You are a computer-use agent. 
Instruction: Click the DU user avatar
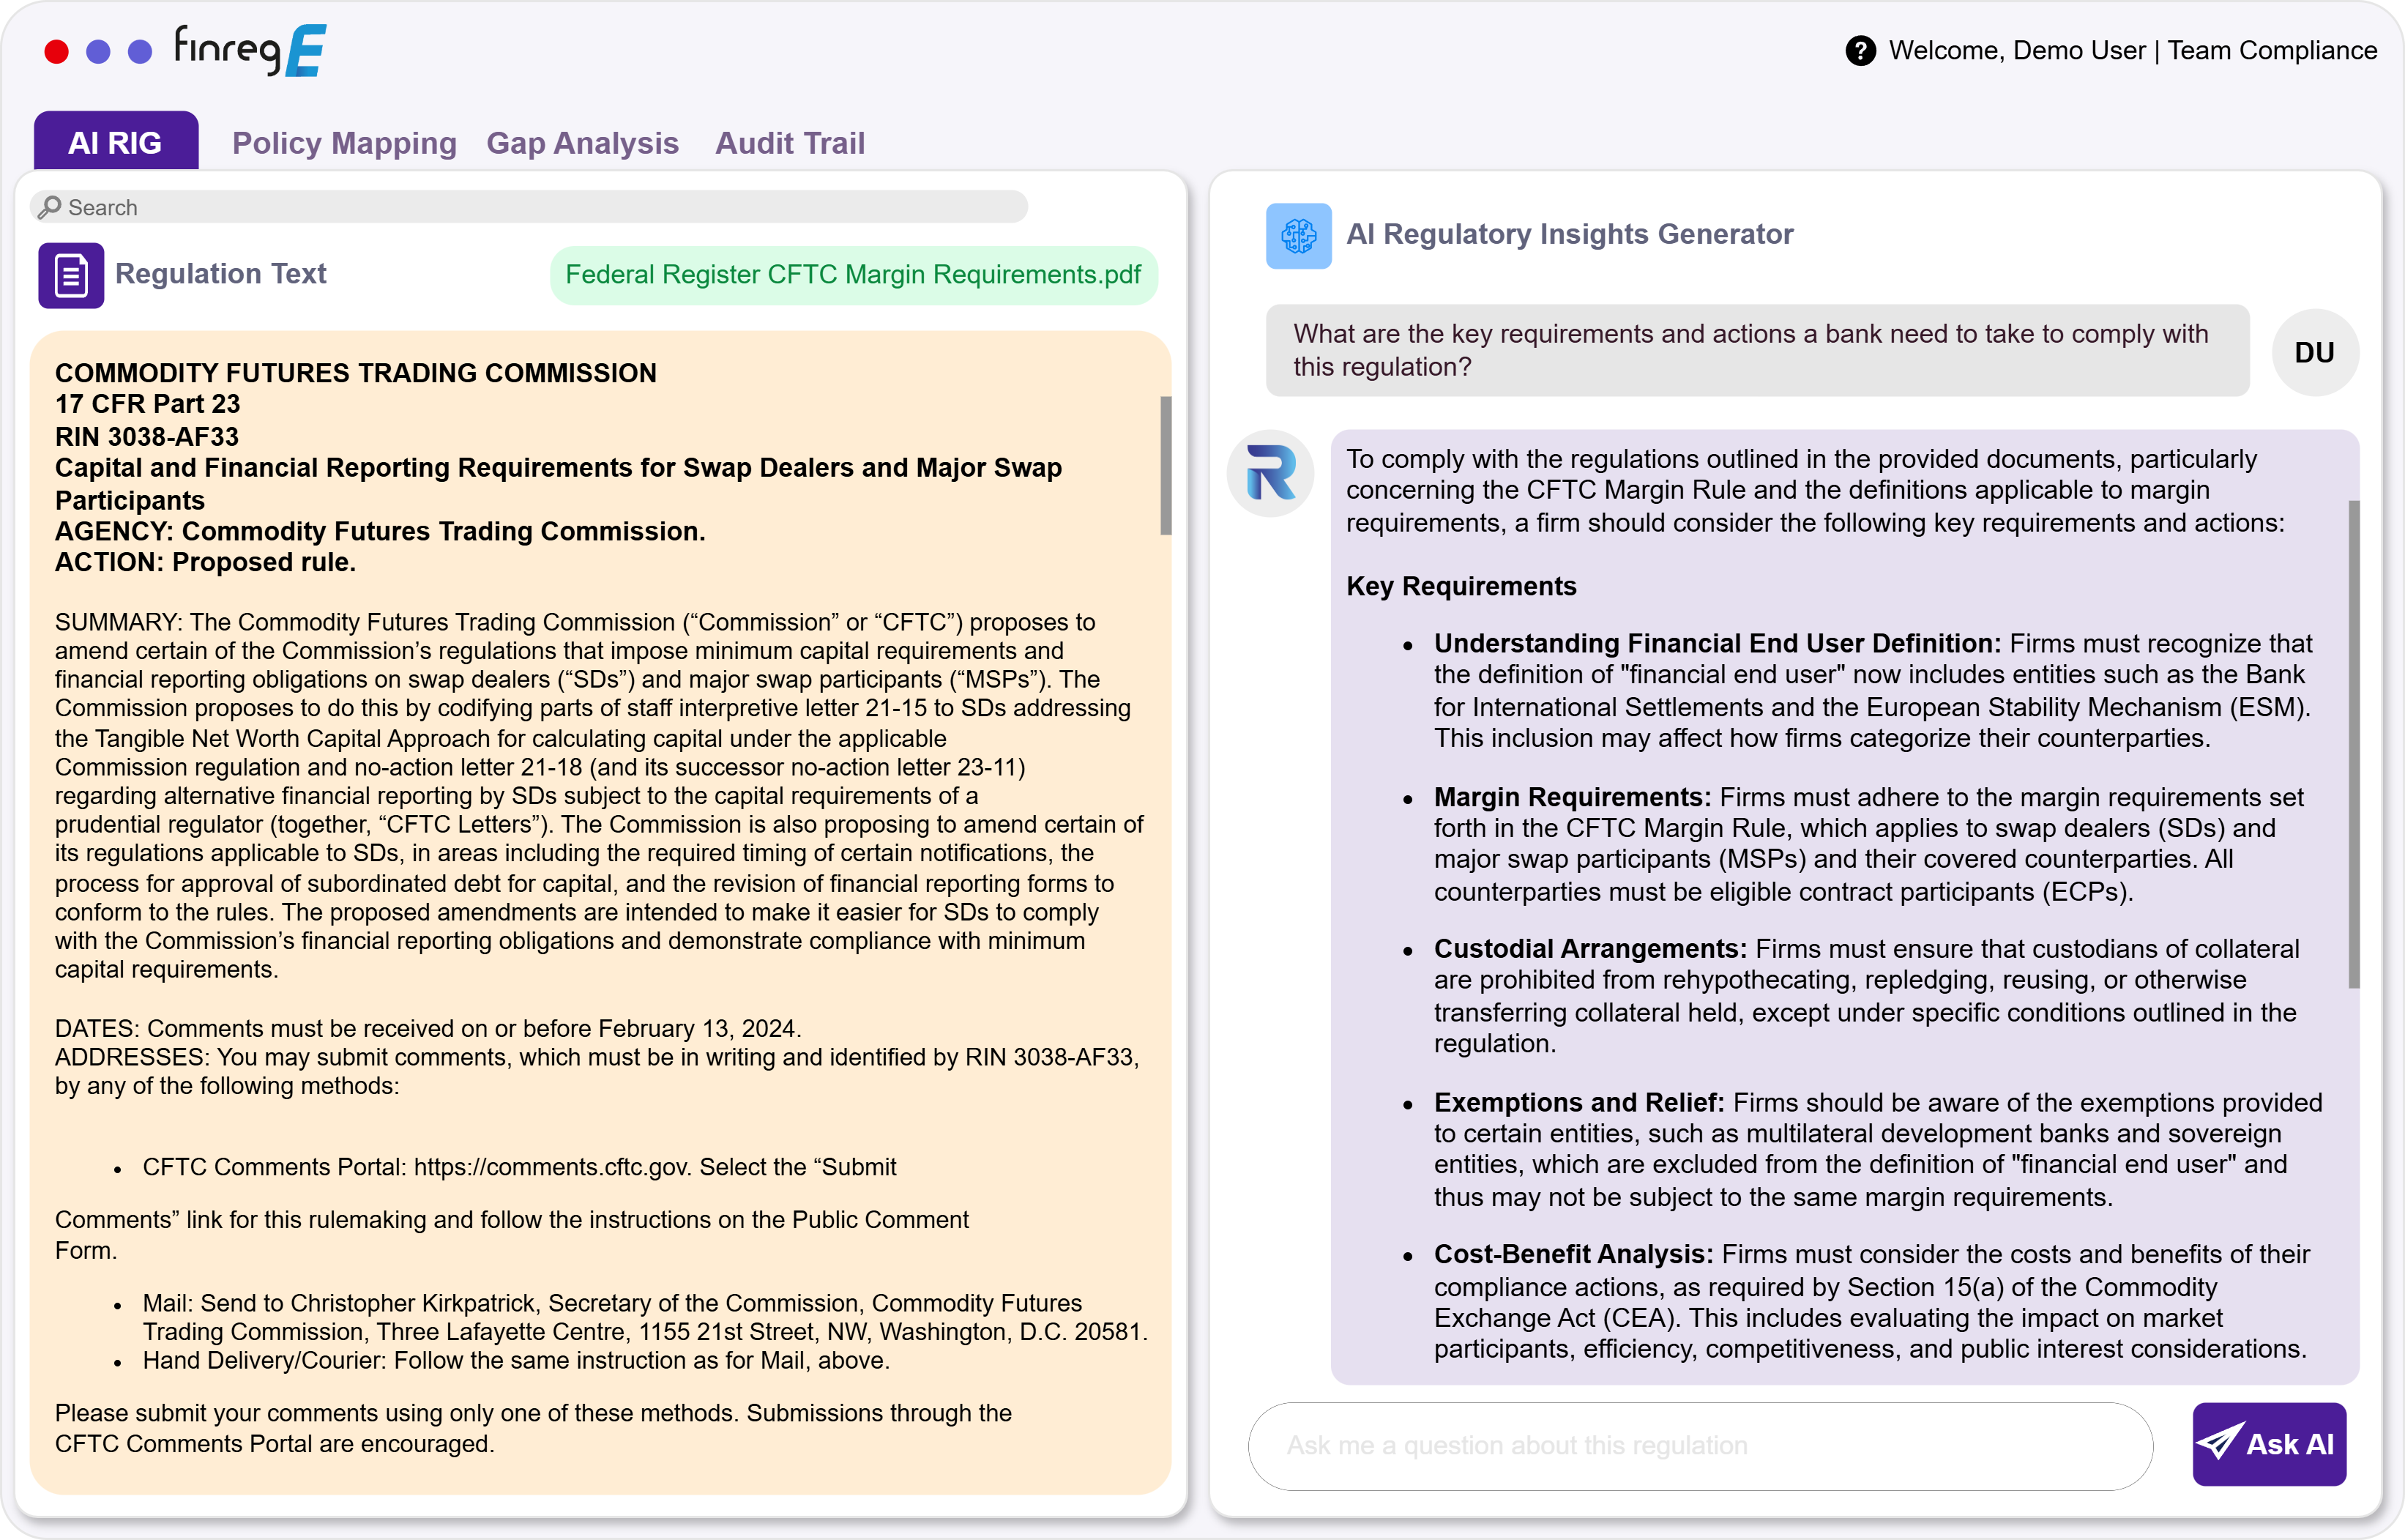[x=2314, y=352]
